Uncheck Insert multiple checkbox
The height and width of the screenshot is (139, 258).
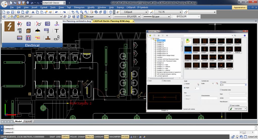[230, 105]
